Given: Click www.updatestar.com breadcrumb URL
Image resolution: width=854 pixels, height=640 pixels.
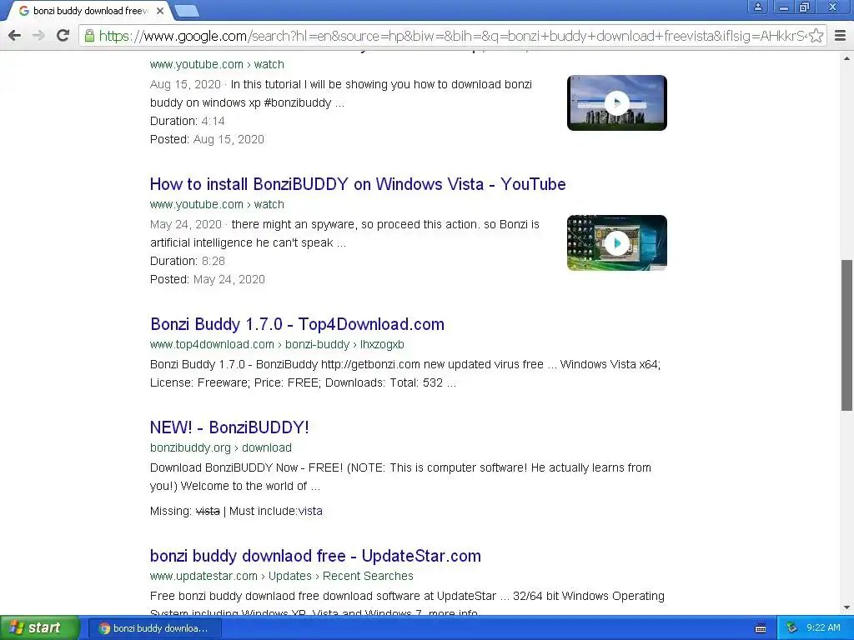Looking at the screenshot, I should coord(281,576).
